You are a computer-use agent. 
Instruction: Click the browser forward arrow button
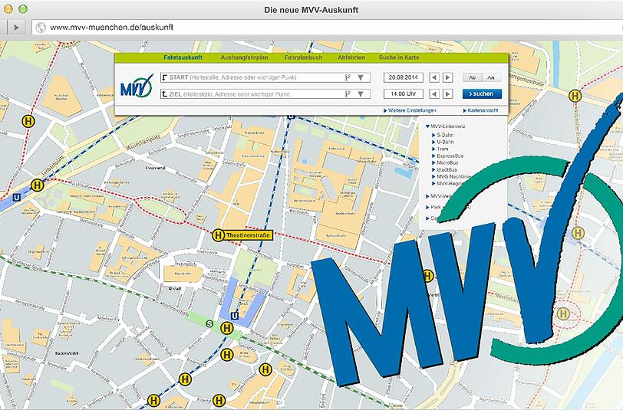click(x=16, y=28)
